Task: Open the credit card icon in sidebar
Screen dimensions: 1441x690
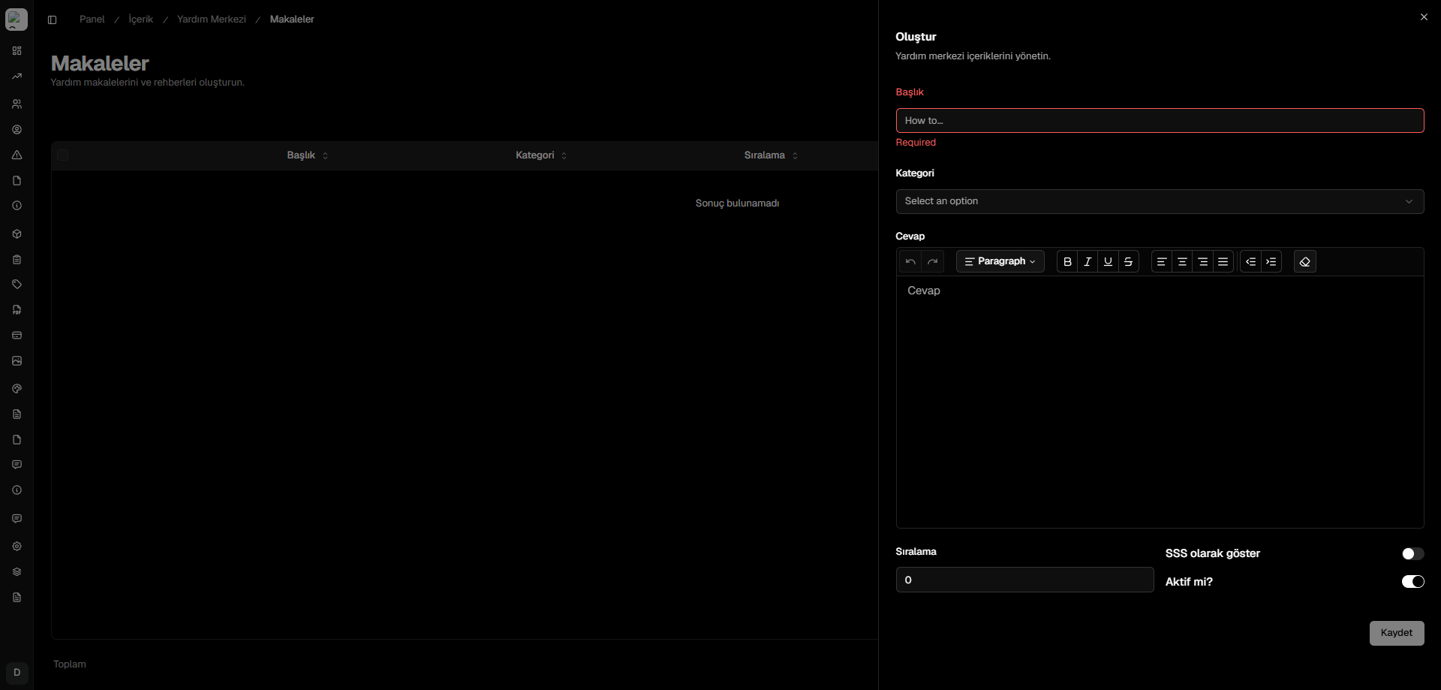Action: pos(17,336)
